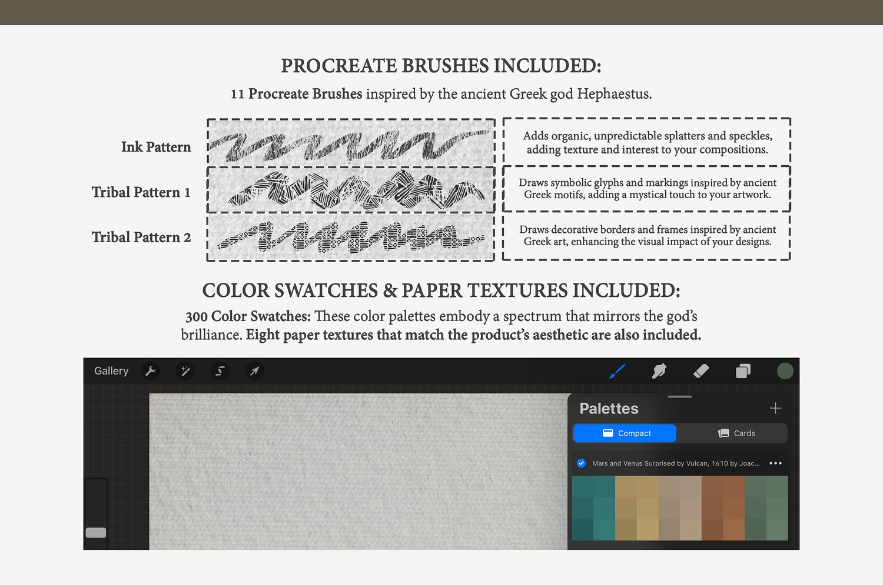
Task: Click the "Adds organic, unpredictable splatters" description
Action: (648, 143)
